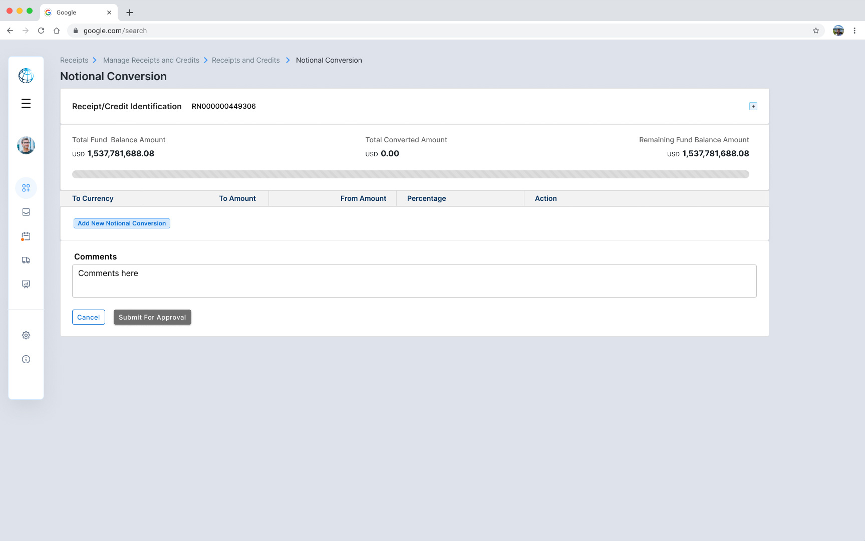Click Add New Notional Conversion button

point(122,223)
